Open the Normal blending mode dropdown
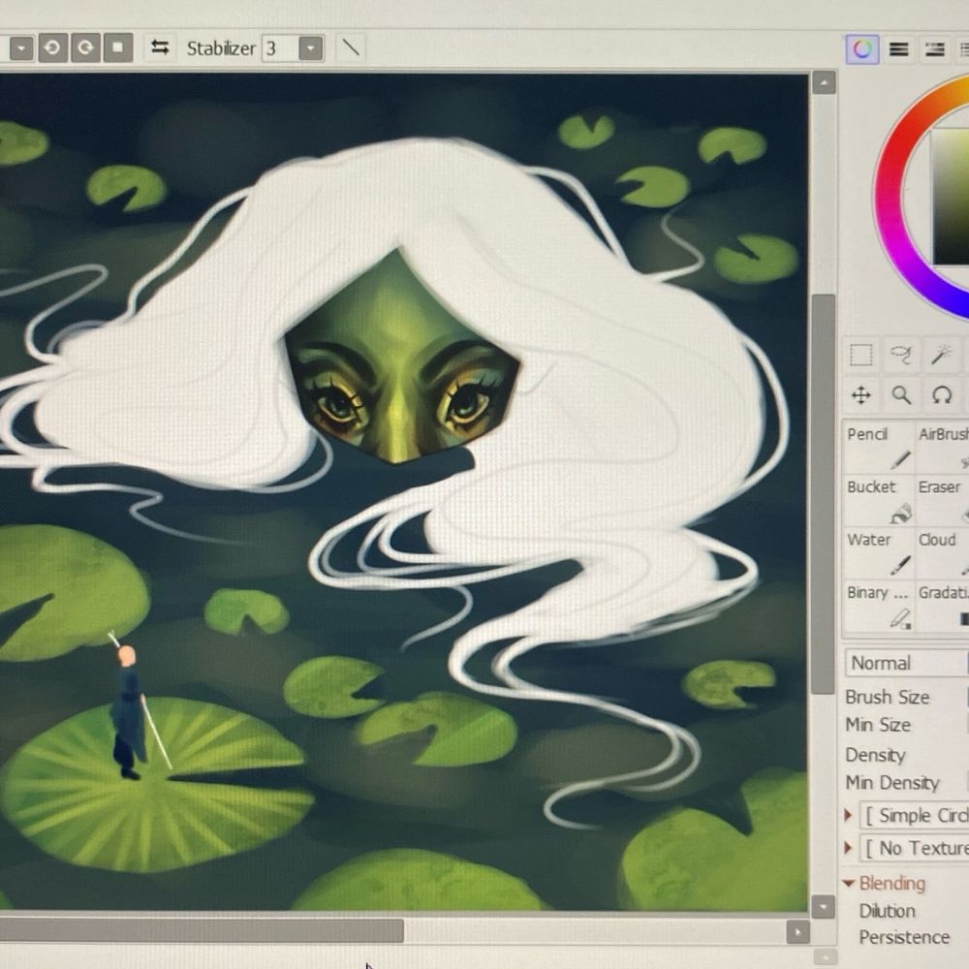The height and width of the screenshot is (969, 969). click(x=907, y=663)
